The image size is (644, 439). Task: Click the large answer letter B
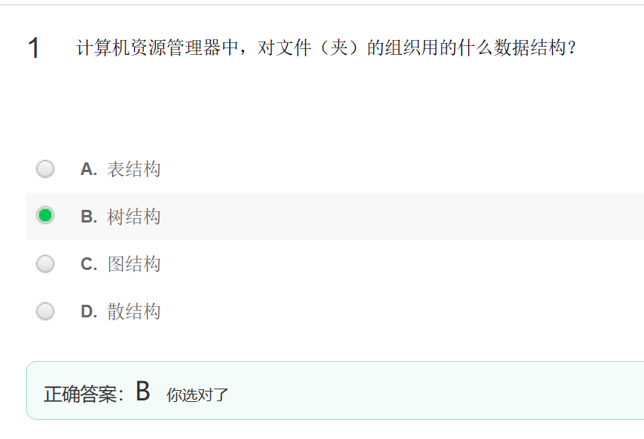point(143,391)
